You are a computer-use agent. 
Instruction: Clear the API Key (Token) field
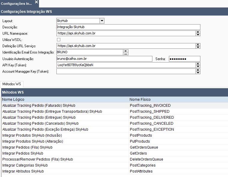198,64
